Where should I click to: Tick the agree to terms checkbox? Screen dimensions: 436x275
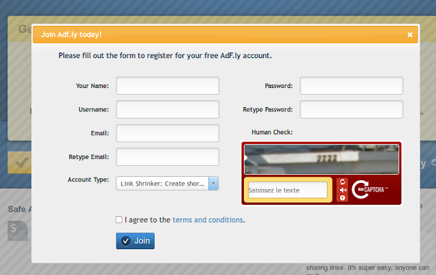pos(119,220)
